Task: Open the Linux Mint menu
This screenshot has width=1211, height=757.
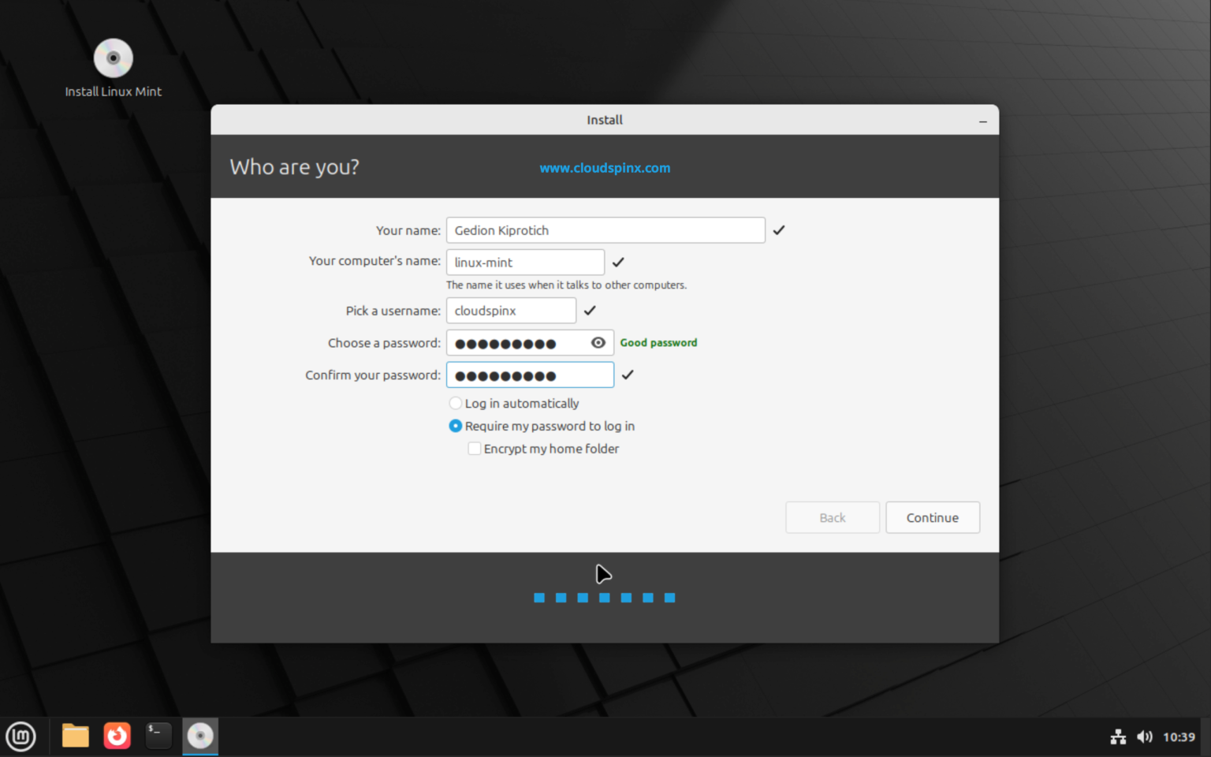Action: click(x=20, y=736)
